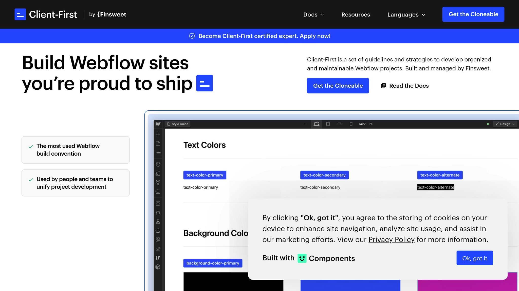Viewport: 519px width, 291px height.
Task: Click the hero section Get the Cloneable button
Action: coord(338,86)
